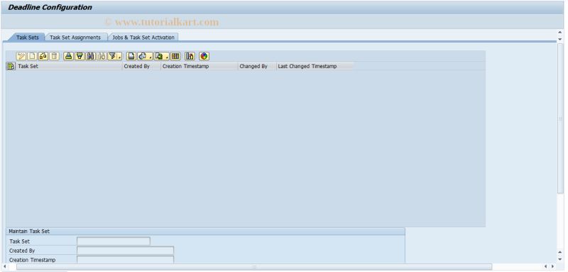
Task: Click the lock/unlock toolbar icon
Action: [x=43, y=56]
